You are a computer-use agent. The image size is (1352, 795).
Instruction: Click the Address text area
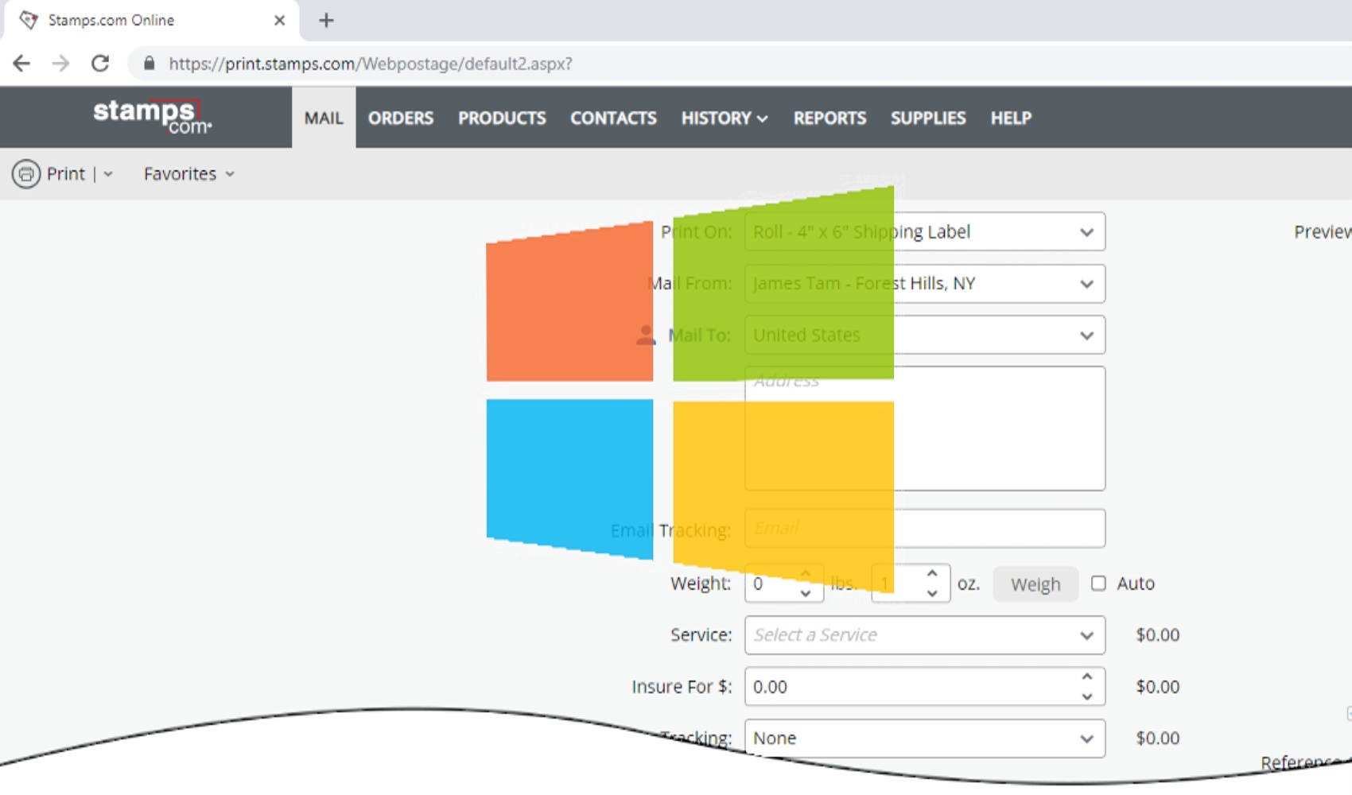point(925,429)
